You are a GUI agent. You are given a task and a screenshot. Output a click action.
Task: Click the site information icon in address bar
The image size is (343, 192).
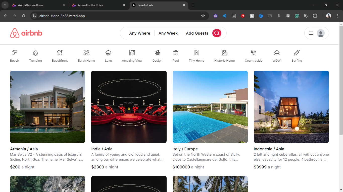[x=35, y=16]
